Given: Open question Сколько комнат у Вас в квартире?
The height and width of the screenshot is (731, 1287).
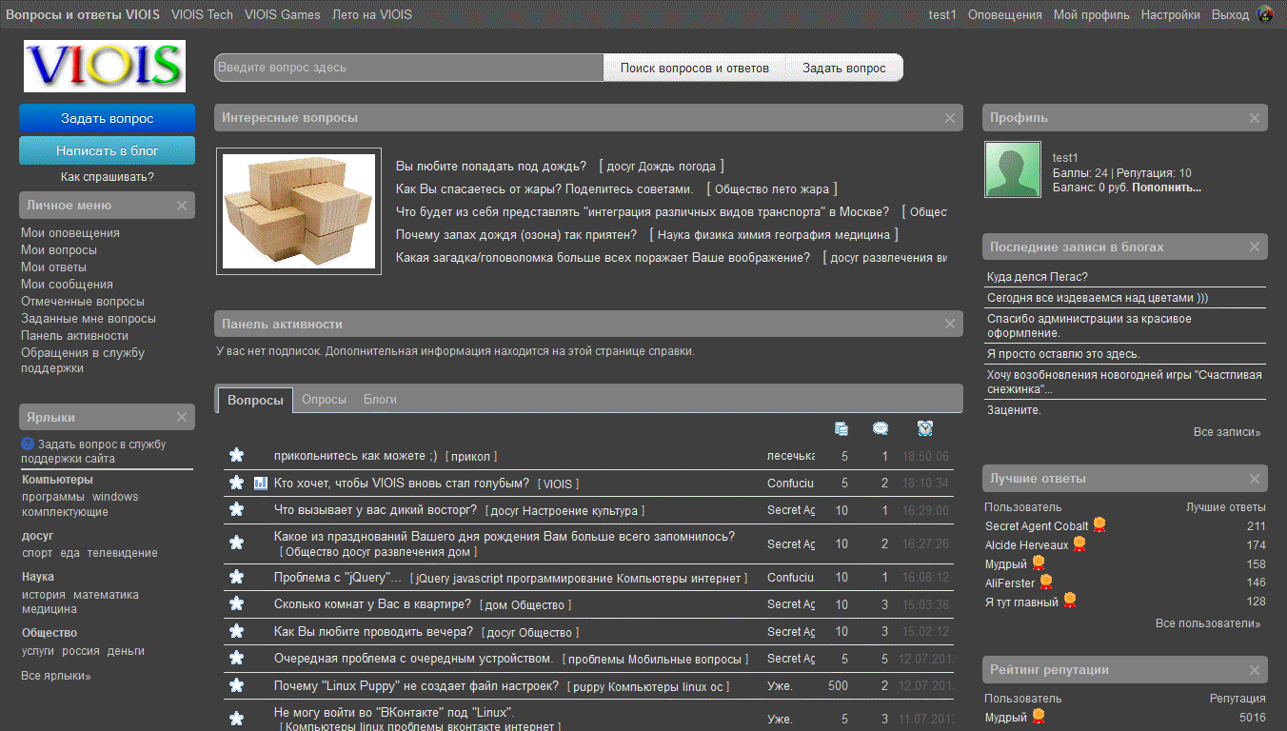Looking at the screenshot, I should click(x=372, y=604).
